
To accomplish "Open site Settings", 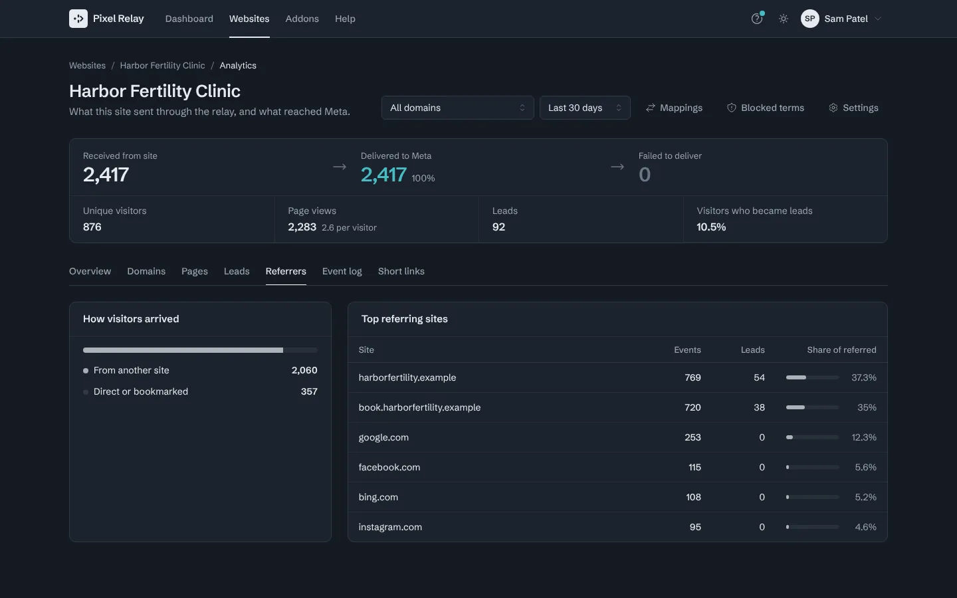I will [x=854, y=108].
